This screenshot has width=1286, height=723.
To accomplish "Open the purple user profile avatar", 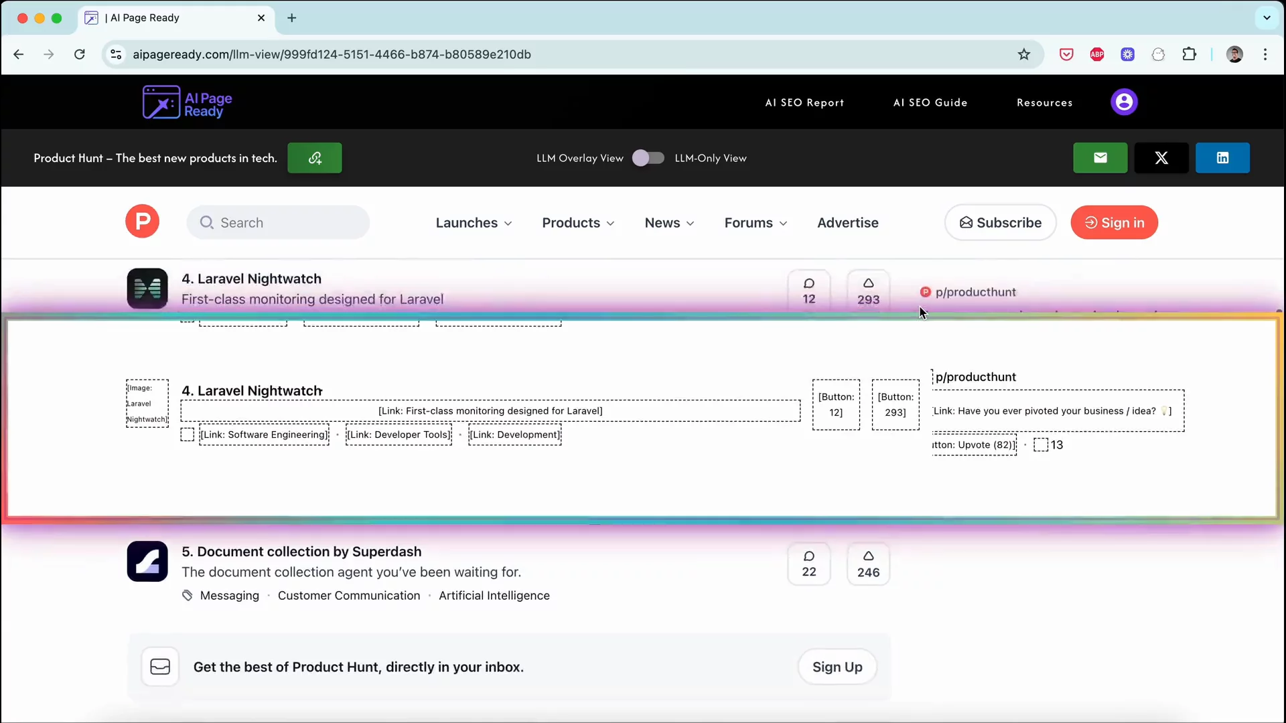I will tap(1123, 102).
